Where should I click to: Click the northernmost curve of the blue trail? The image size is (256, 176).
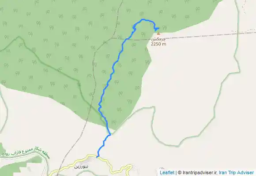(x=143, y=19)
